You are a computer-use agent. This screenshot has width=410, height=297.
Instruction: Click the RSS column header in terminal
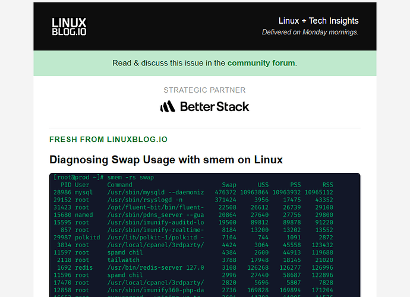pyautogui.click(x=327, y=185)
